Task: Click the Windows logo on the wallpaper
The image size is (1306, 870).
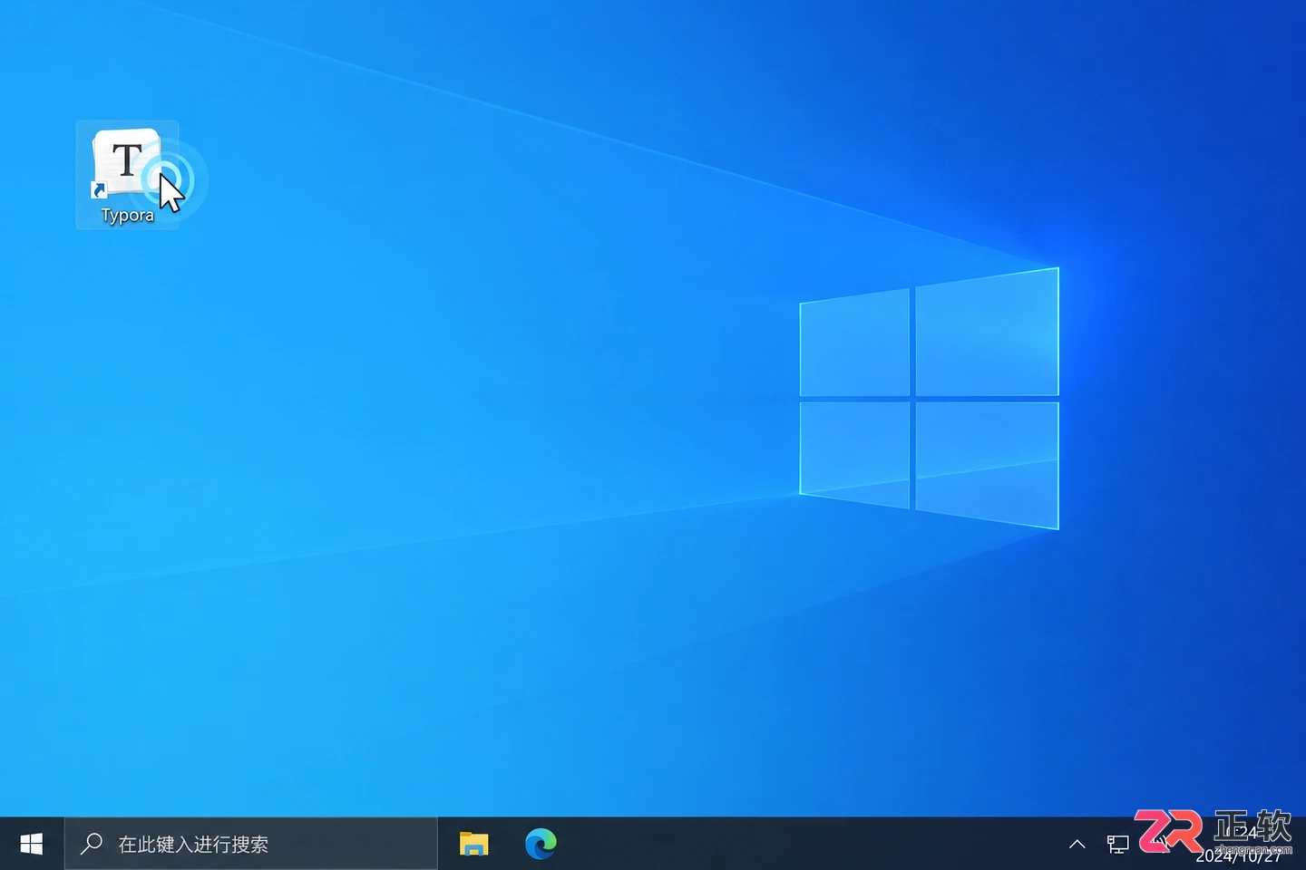Action: click(930, 399)
